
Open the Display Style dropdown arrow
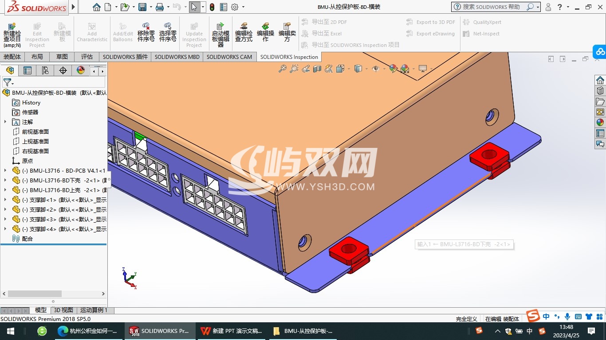click(x=366, y=69)
